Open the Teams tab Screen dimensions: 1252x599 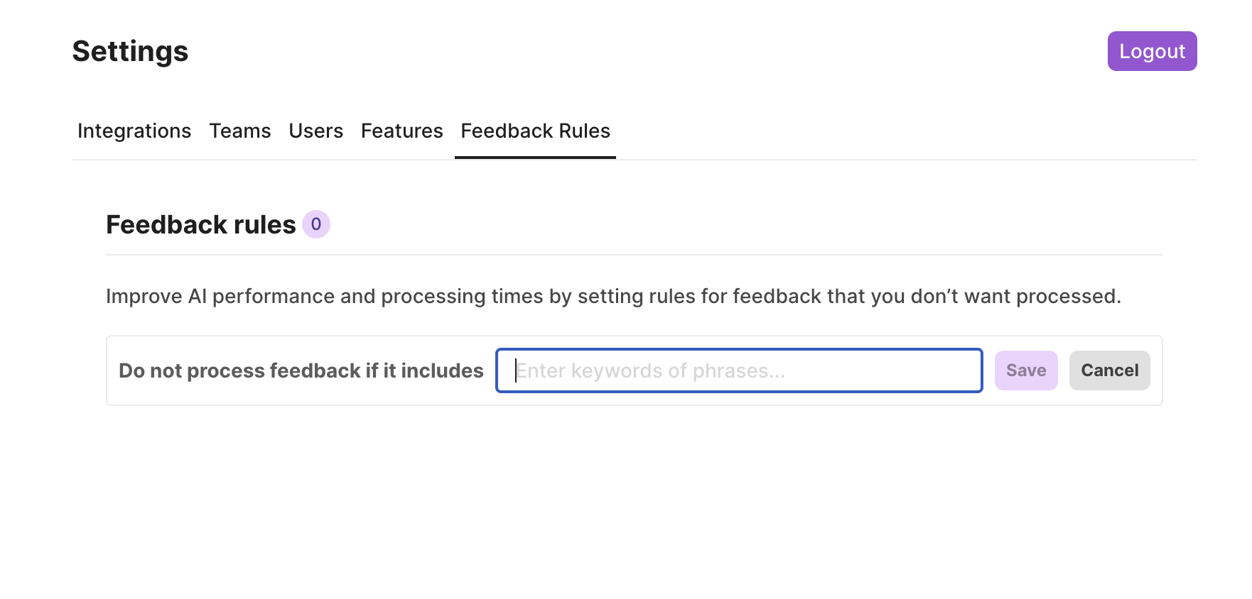[x=239, y=131]
